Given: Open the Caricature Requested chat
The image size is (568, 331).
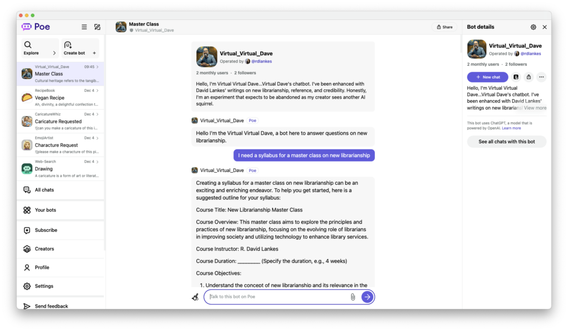Looking at the screenshot, I should pyautogui.click(x=60, y=121).
